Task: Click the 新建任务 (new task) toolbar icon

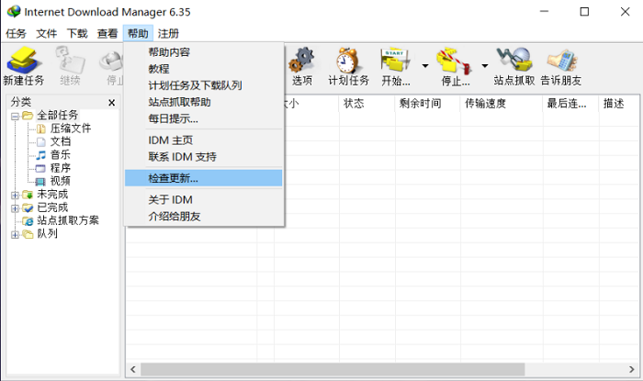Action: [x=24, y=60]
